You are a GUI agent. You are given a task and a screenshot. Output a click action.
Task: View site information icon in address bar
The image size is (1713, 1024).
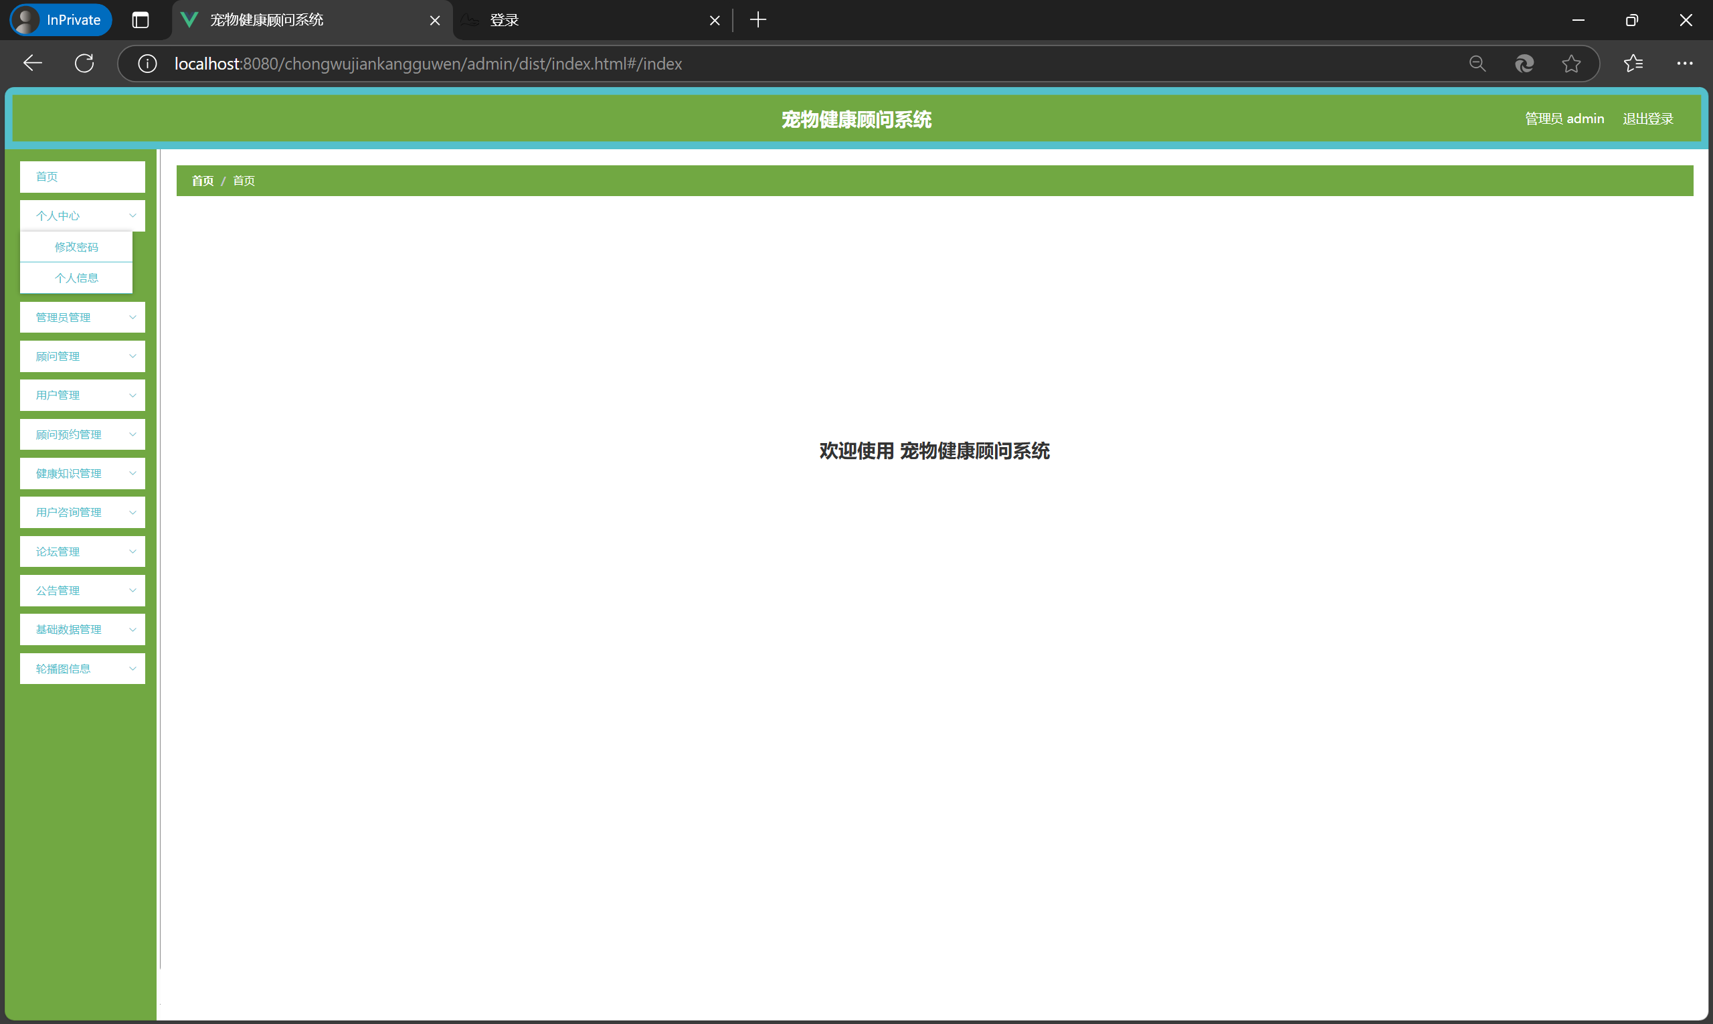click(147, 64)
